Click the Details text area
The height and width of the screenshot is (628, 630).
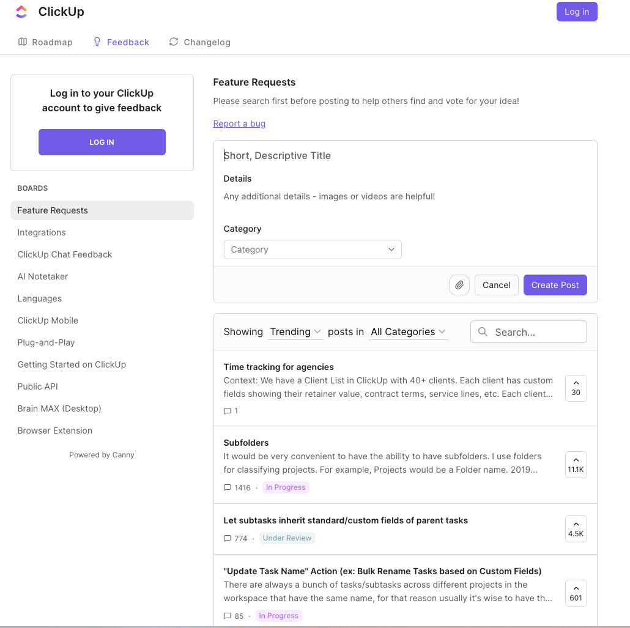pos(405,196)
